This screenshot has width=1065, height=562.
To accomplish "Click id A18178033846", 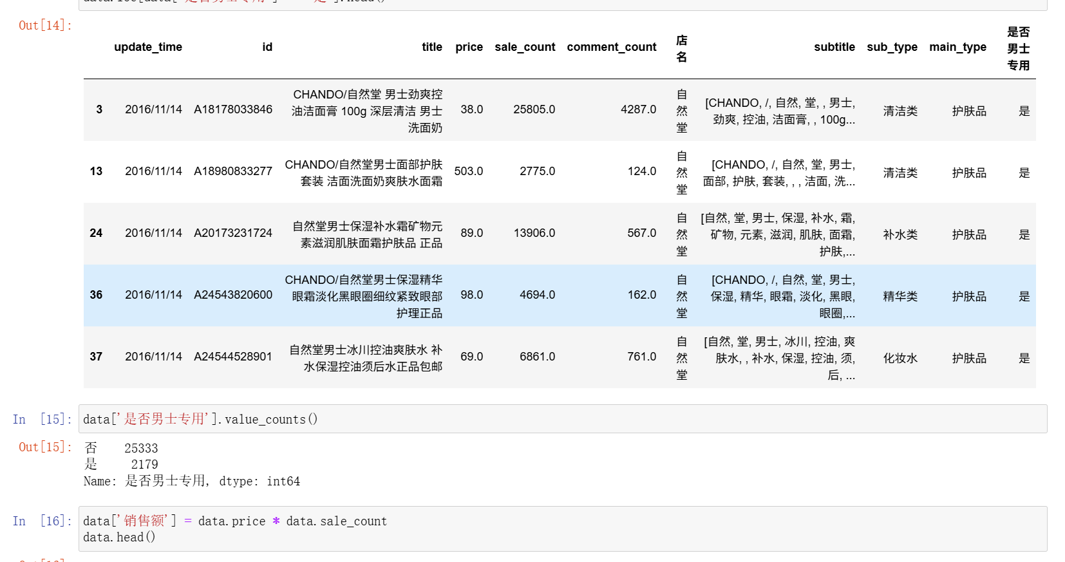I will [x=233, y=109].
